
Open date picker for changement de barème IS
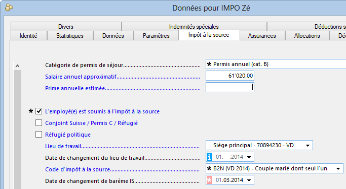(249, 180)
